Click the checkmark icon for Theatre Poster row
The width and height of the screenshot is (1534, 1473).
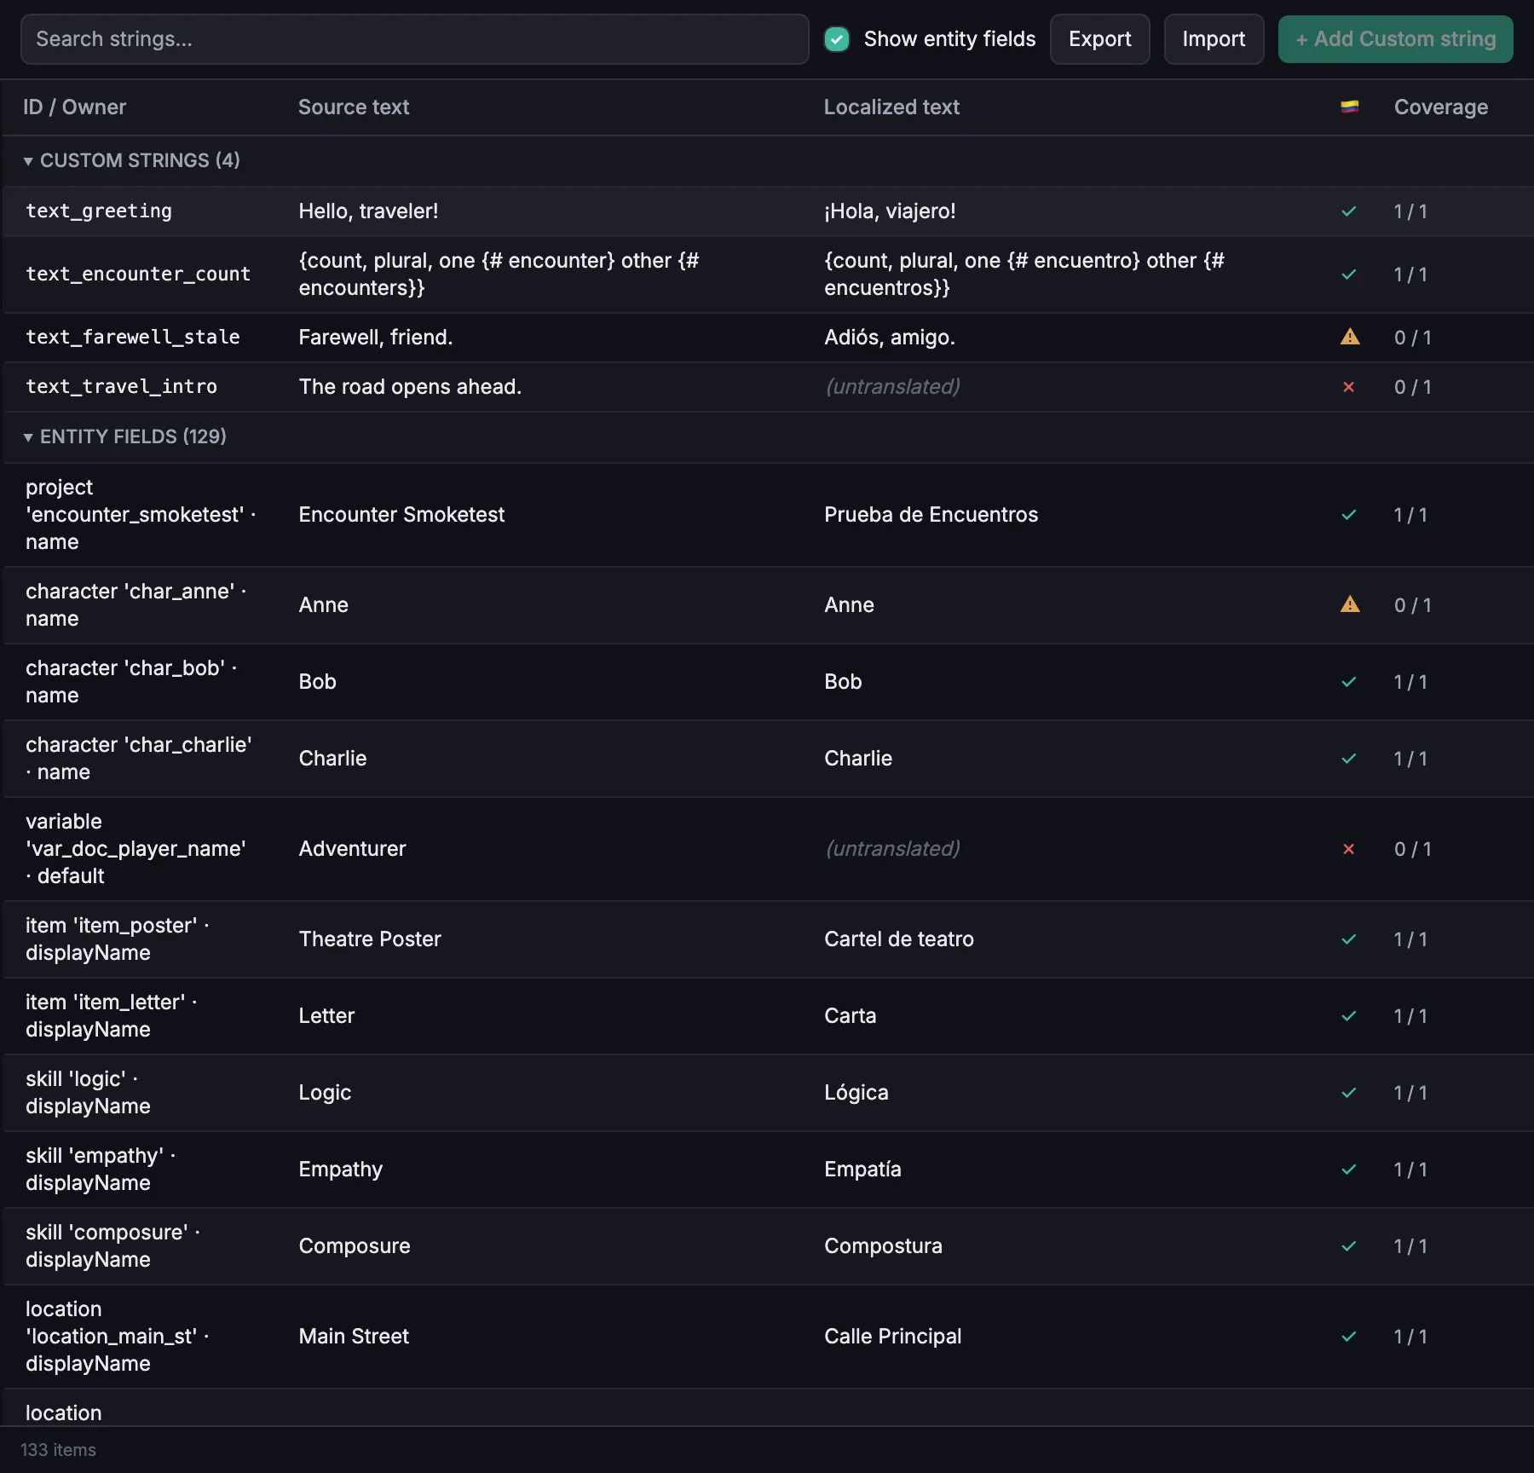tap(1349, 939)
